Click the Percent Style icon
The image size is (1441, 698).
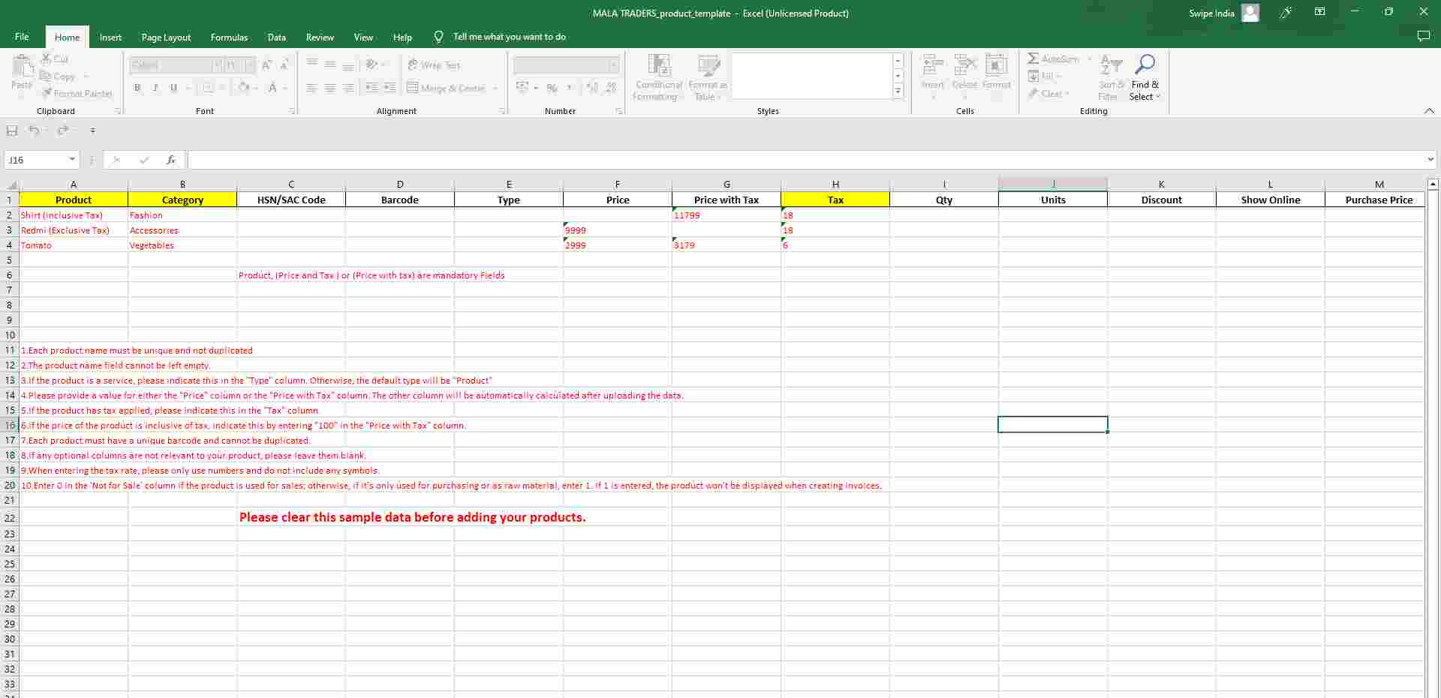coord(552,88)
